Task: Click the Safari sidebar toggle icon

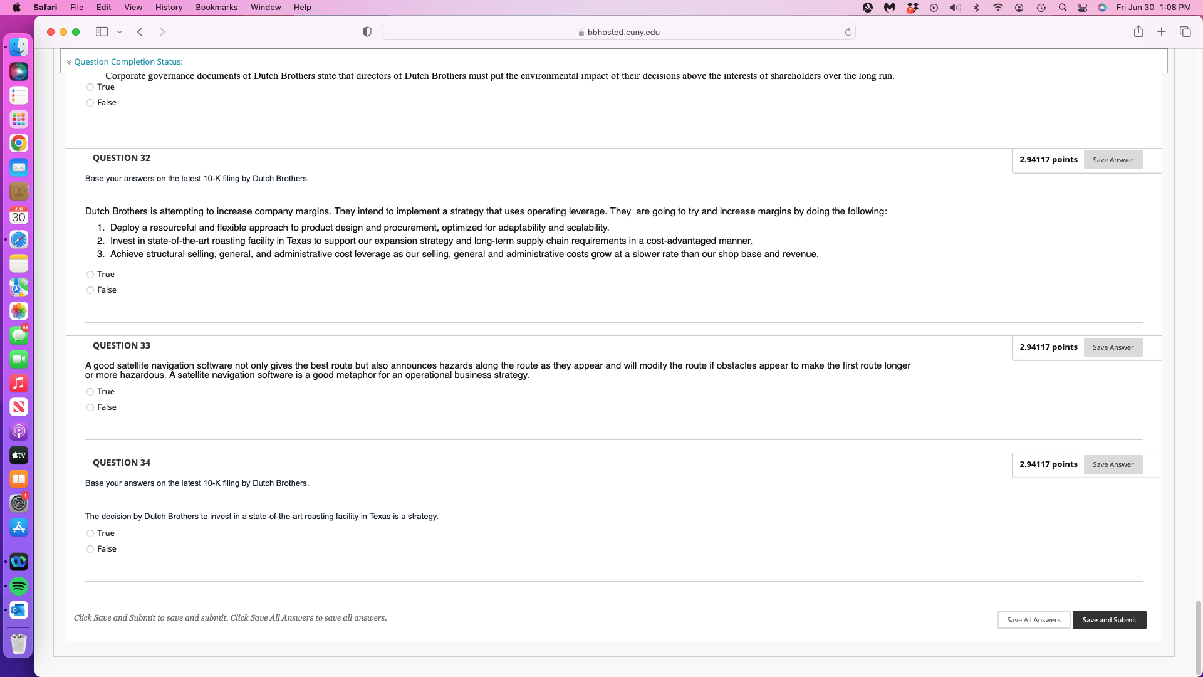Action: (x=102, y=32)
